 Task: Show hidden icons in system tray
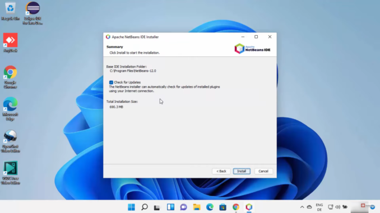click(x=302, y=207)
